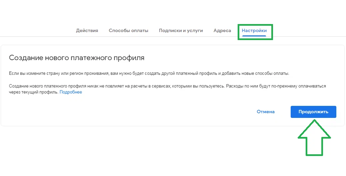Viewport: 346px width, 176px height.
Task: Open the Действия tab
Action: point(87,30)
